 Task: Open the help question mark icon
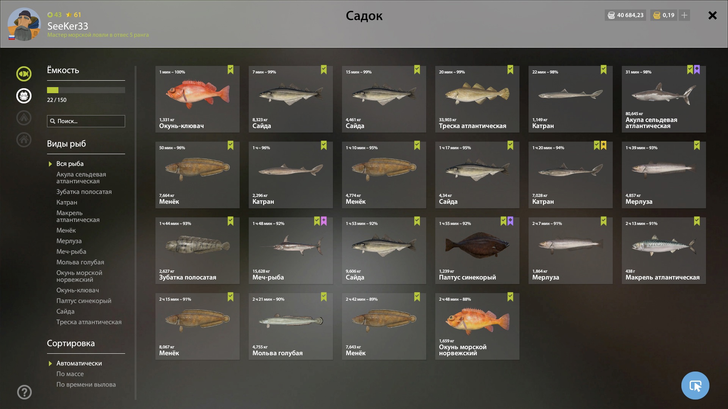[x=24, y=392]
